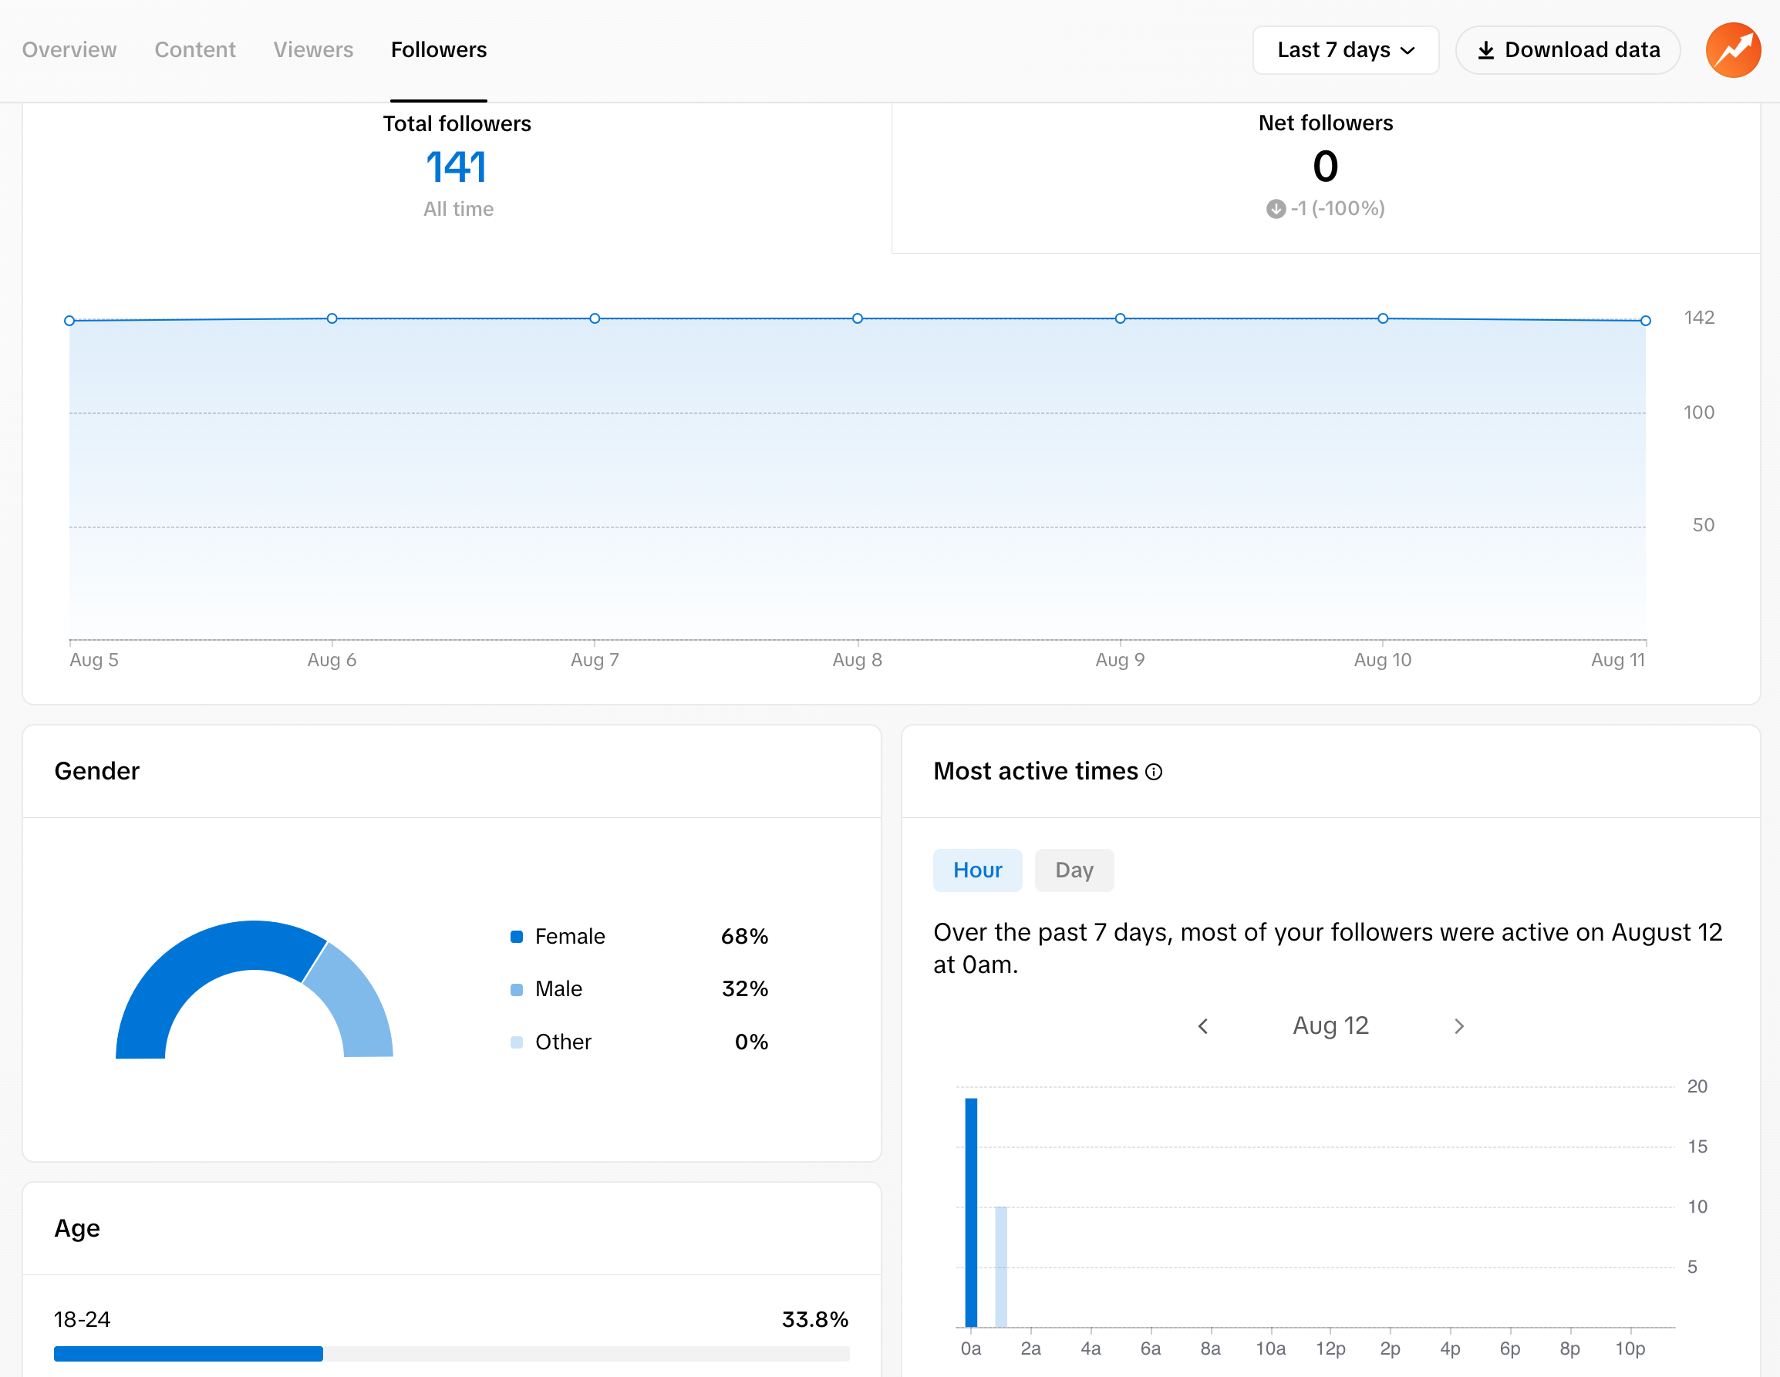
Task: Click the Other legend color square
Action: 517,1042
